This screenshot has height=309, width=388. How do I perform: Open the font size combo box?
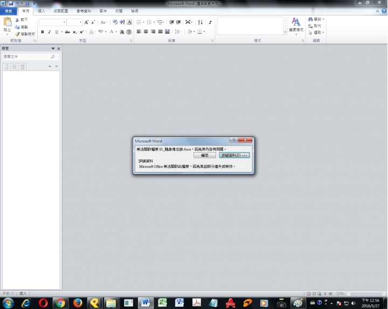coord(74,22)
